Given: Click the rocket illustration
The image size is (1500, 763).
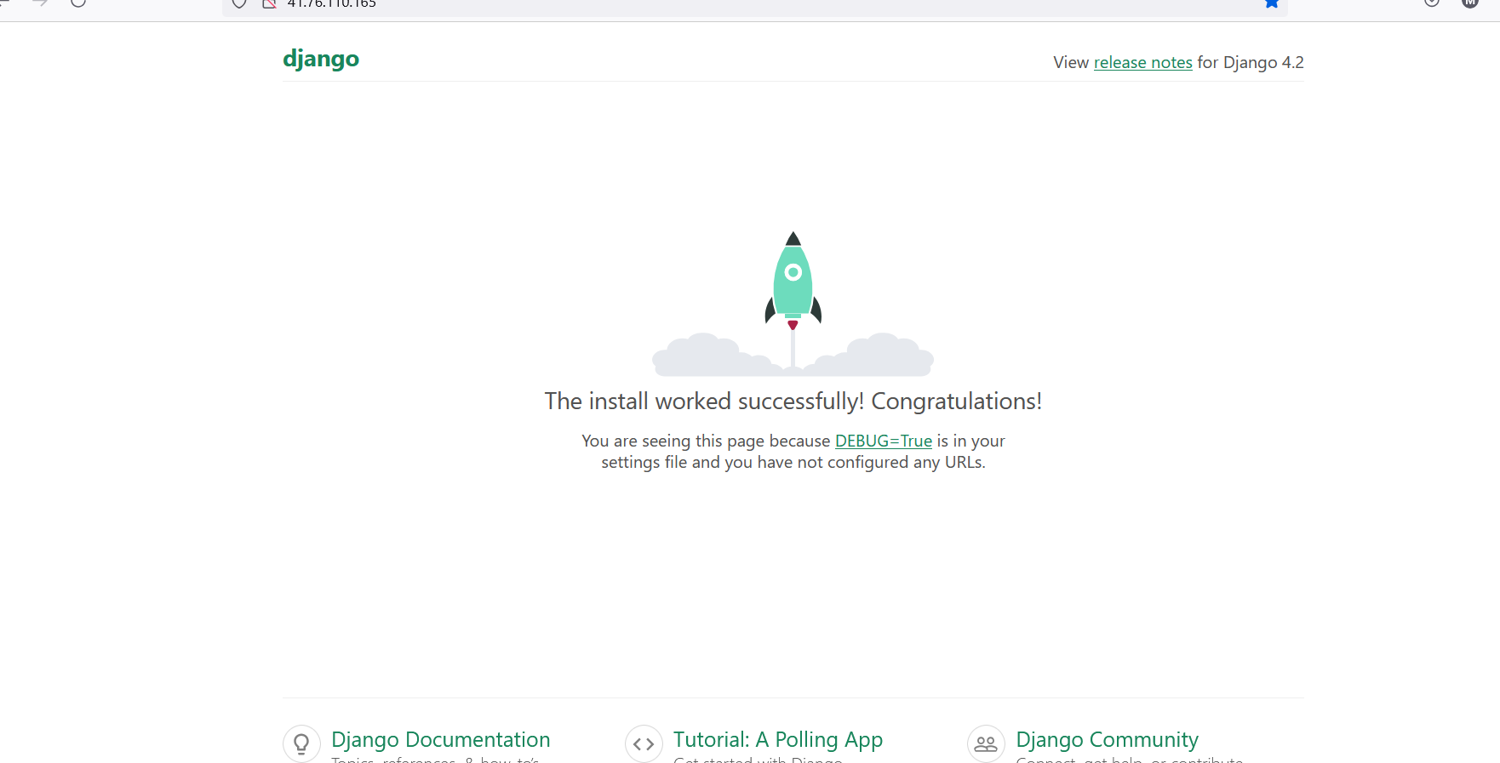Looking at the screenshot, I should pos(793,304).
